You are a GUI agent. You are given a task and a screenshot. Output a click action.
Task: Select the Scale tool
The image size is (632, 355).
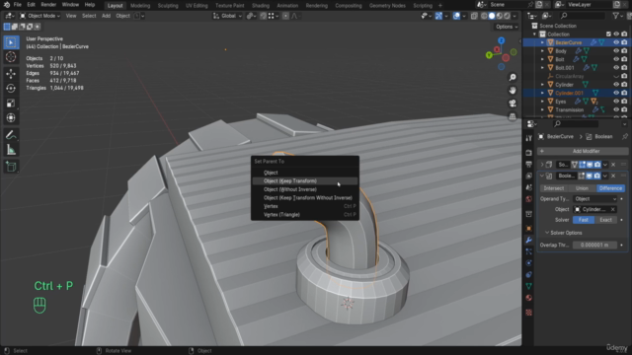(x=11, y=103)
